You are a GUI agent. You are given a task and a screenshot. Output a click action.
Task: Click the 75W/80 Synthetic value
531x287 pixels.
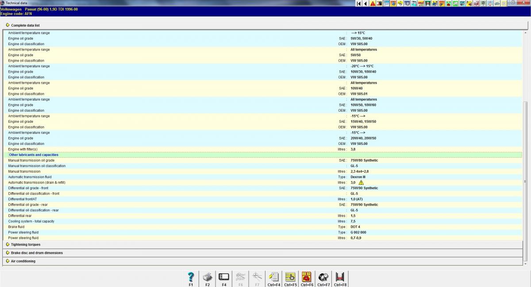[x=364, y=160]
